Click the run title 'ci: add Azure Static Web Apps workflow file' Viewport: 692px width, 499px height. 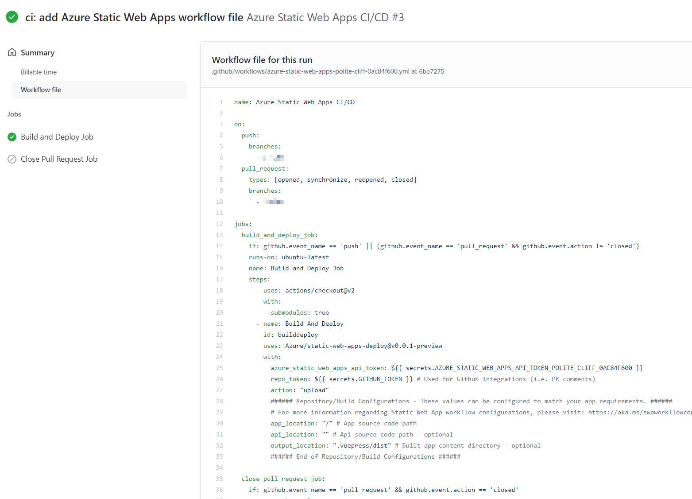click(134, 17)
